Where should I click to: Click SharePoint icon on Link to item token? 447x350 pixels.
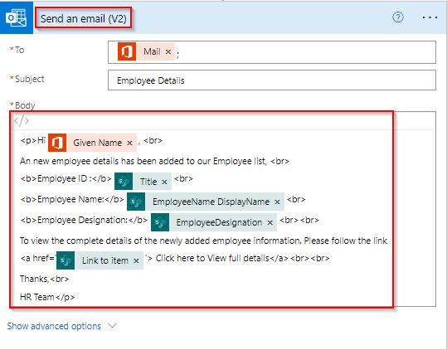point(66,260)
